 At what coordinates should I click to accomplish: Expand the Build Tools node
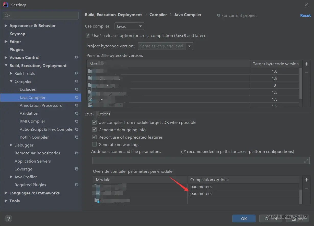(11, 73)
